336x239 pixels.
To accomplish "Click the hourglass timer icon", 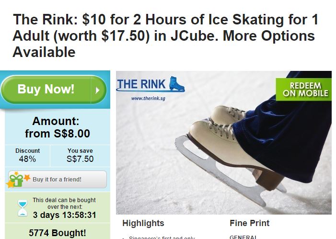I will [22, 208].
